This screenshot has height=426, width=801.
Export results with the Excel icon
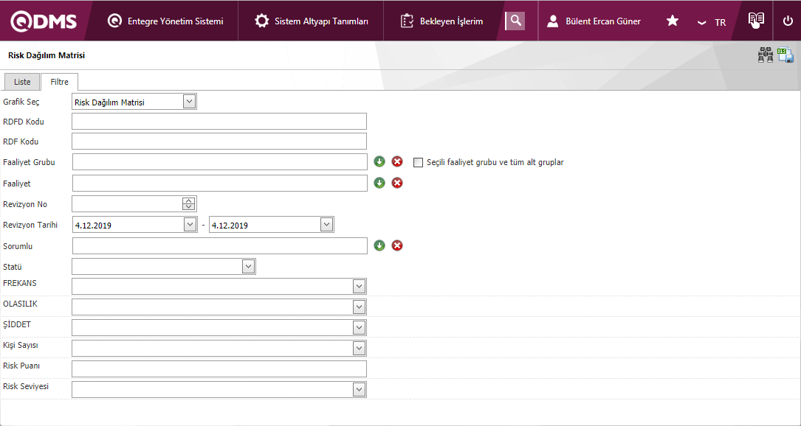click(x=785, y=55)
